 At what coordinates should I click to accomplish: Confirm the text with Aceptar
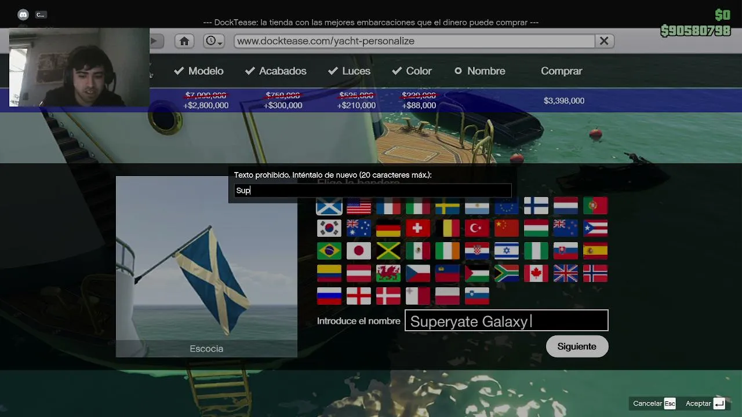click(705, 404)
